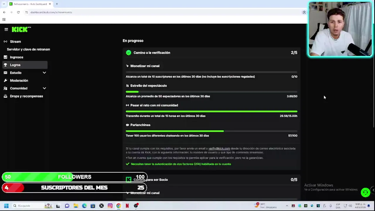Click the Kick icon beside Camino para ser Socio
Viewport: 375px width, 211px height.
click(128, 180)
